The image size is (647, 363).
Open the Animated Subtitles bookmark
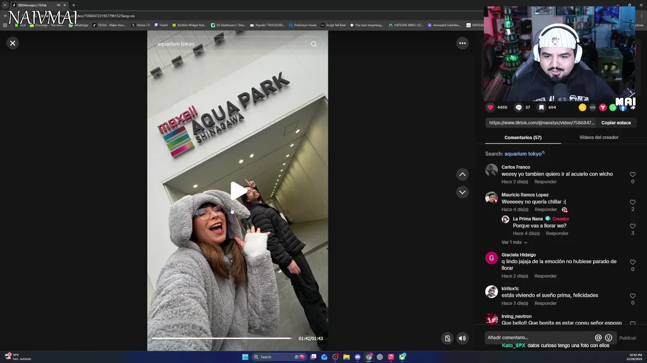(x=444, y=25)
